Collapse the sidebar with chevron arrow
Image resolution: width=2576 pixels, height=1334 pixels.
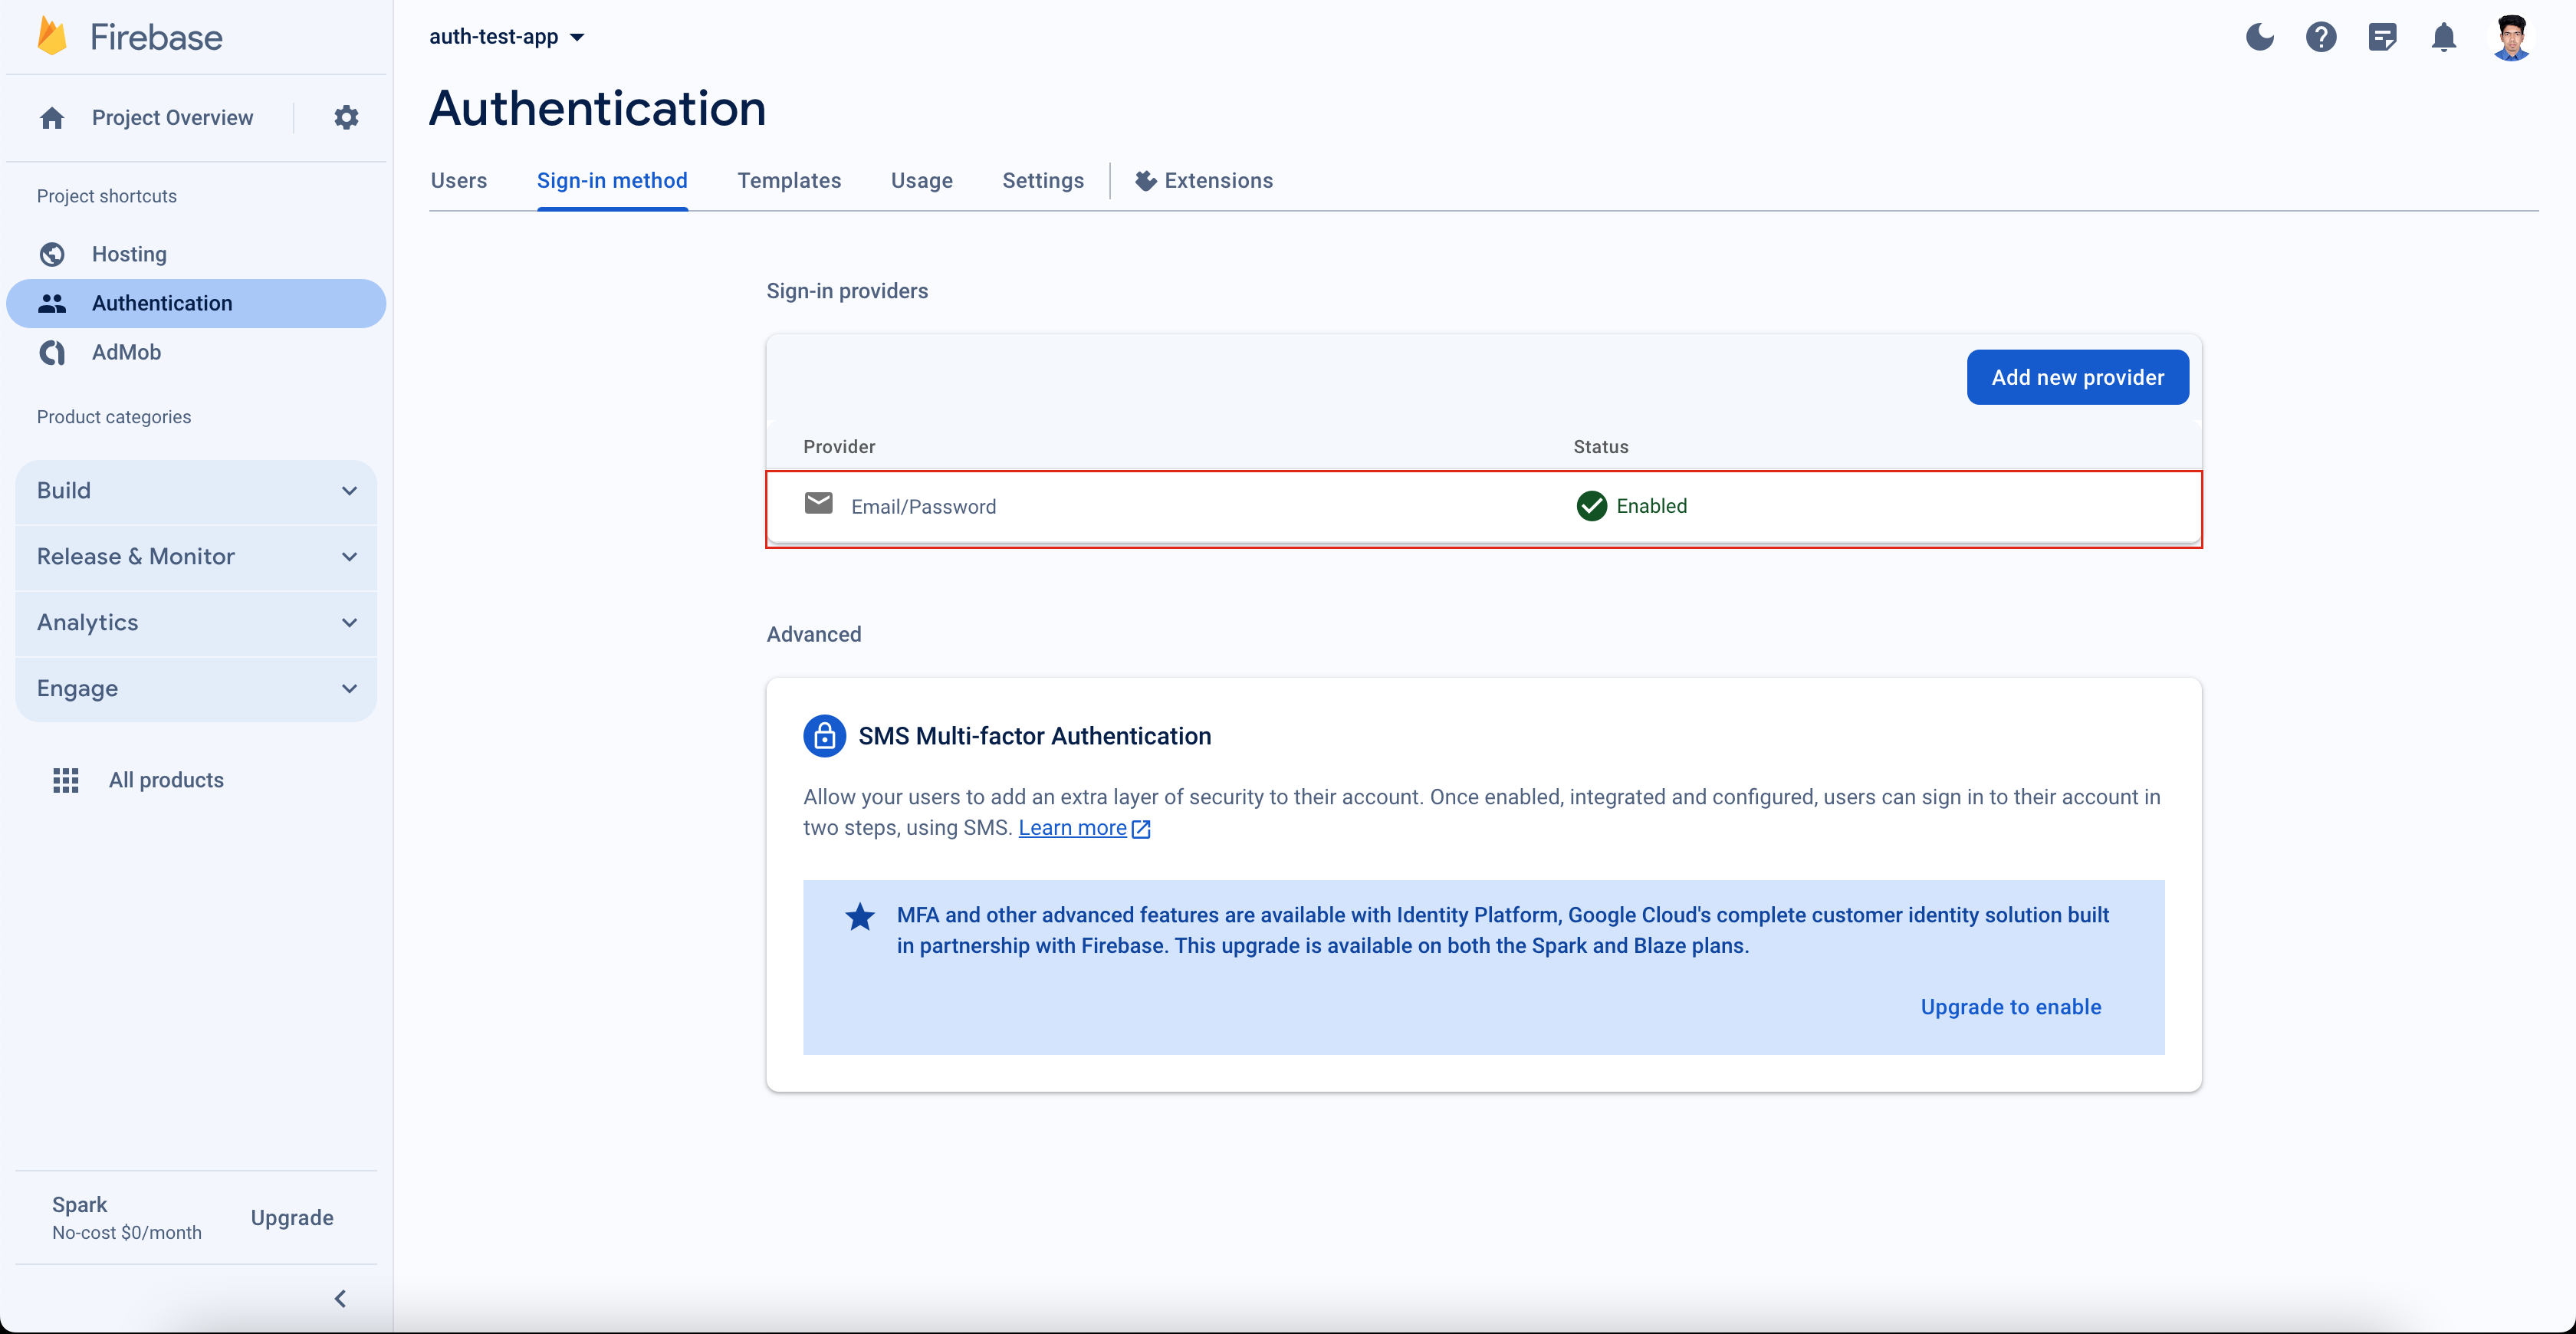[340, 1298]
